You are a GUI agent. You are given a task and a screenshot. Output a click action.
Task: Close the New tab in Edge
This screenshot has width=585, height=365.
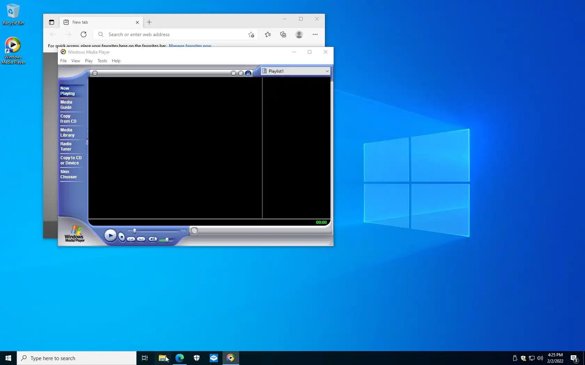coord(137,22)
